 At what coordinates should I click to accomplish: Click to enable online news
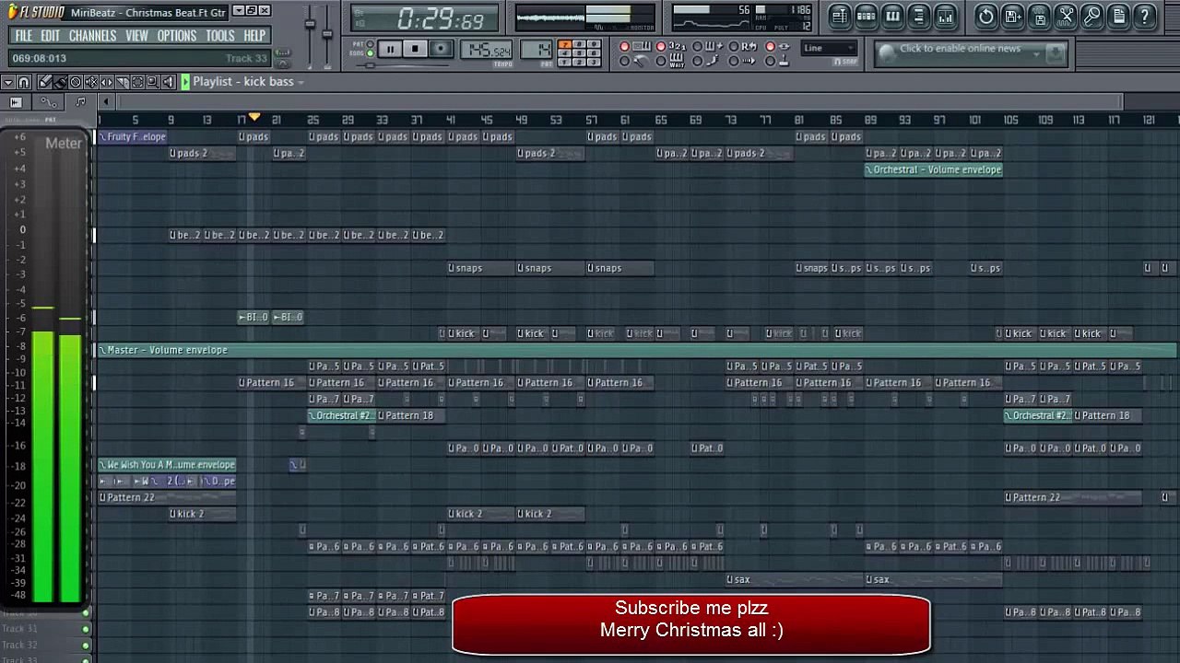tap(960, 48)
